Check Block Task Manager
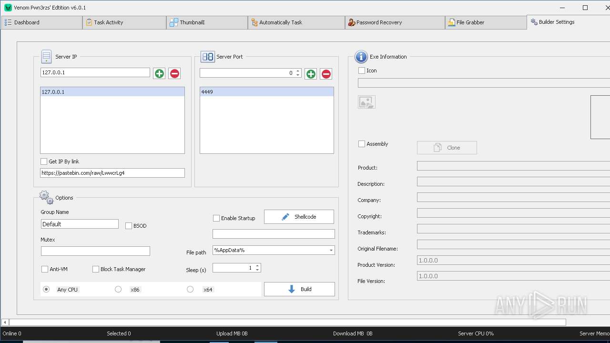Image resolution: width=610 pixels, height=343 pixels. 96,269
